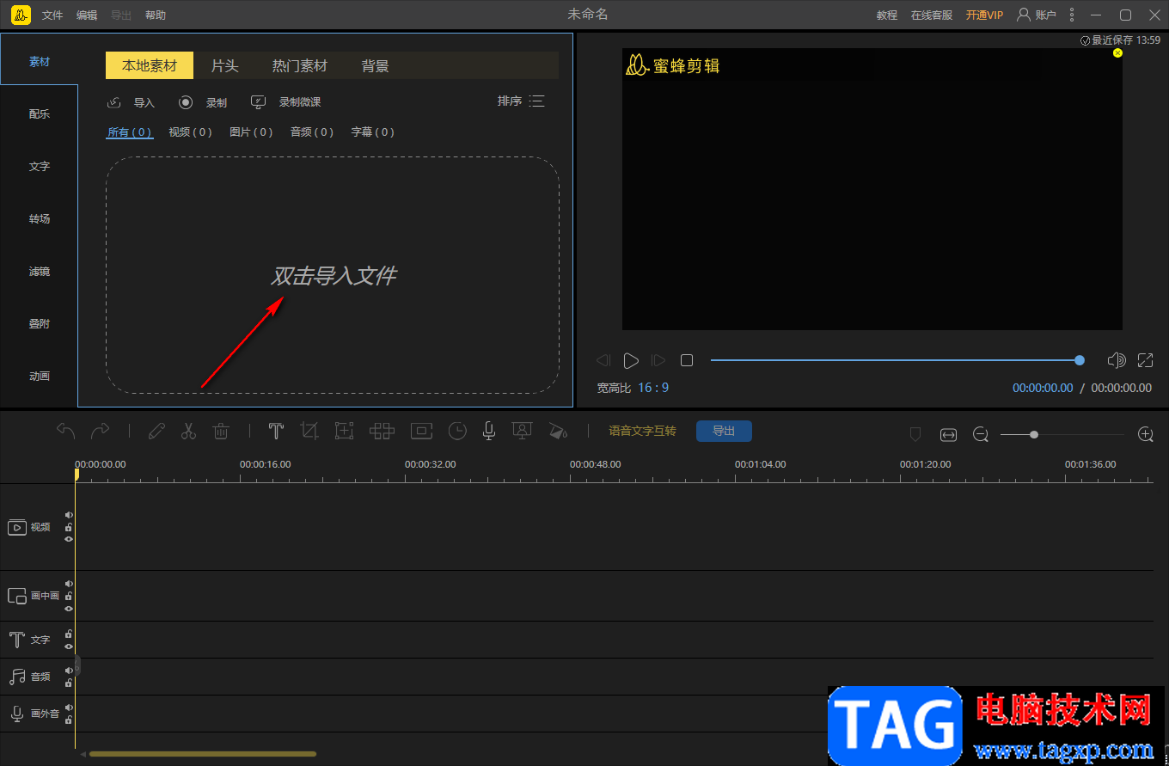The height and width of the screenshot is (766, 1169).
Task: Click the blue 导出 export button
Action: (724, 431)
